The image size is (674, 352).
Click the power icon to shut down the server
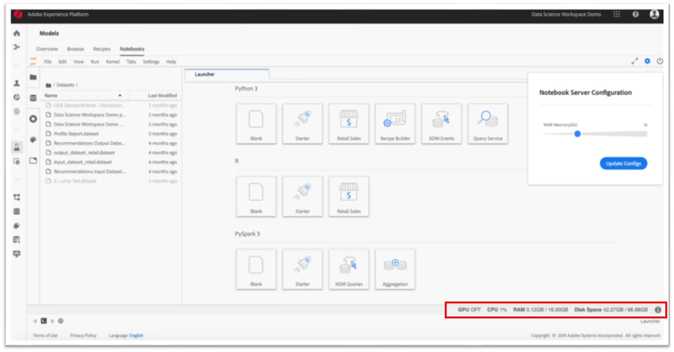tap(660, 61)
